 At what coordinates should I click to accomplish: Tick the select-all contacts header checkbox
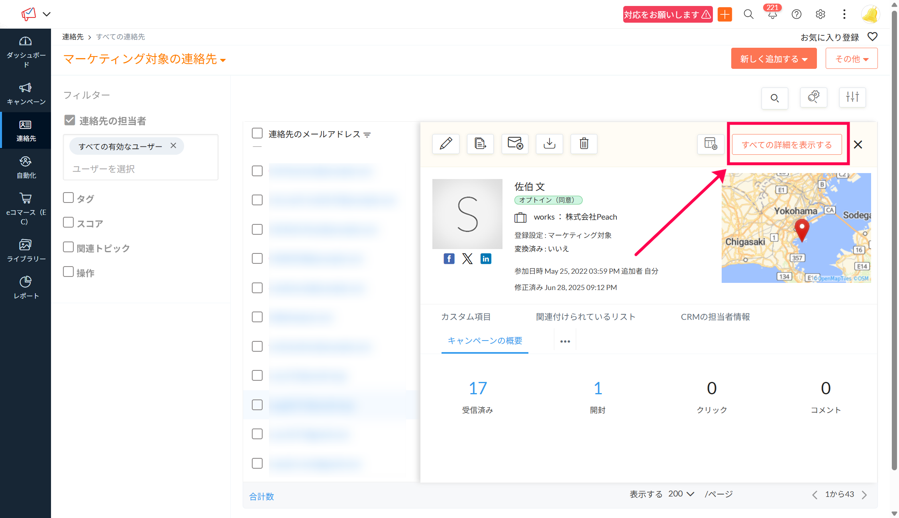point(257,133)
